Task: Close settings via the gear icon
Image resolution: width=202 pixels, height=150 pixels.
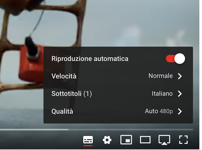Action: (x=107, y=140)
